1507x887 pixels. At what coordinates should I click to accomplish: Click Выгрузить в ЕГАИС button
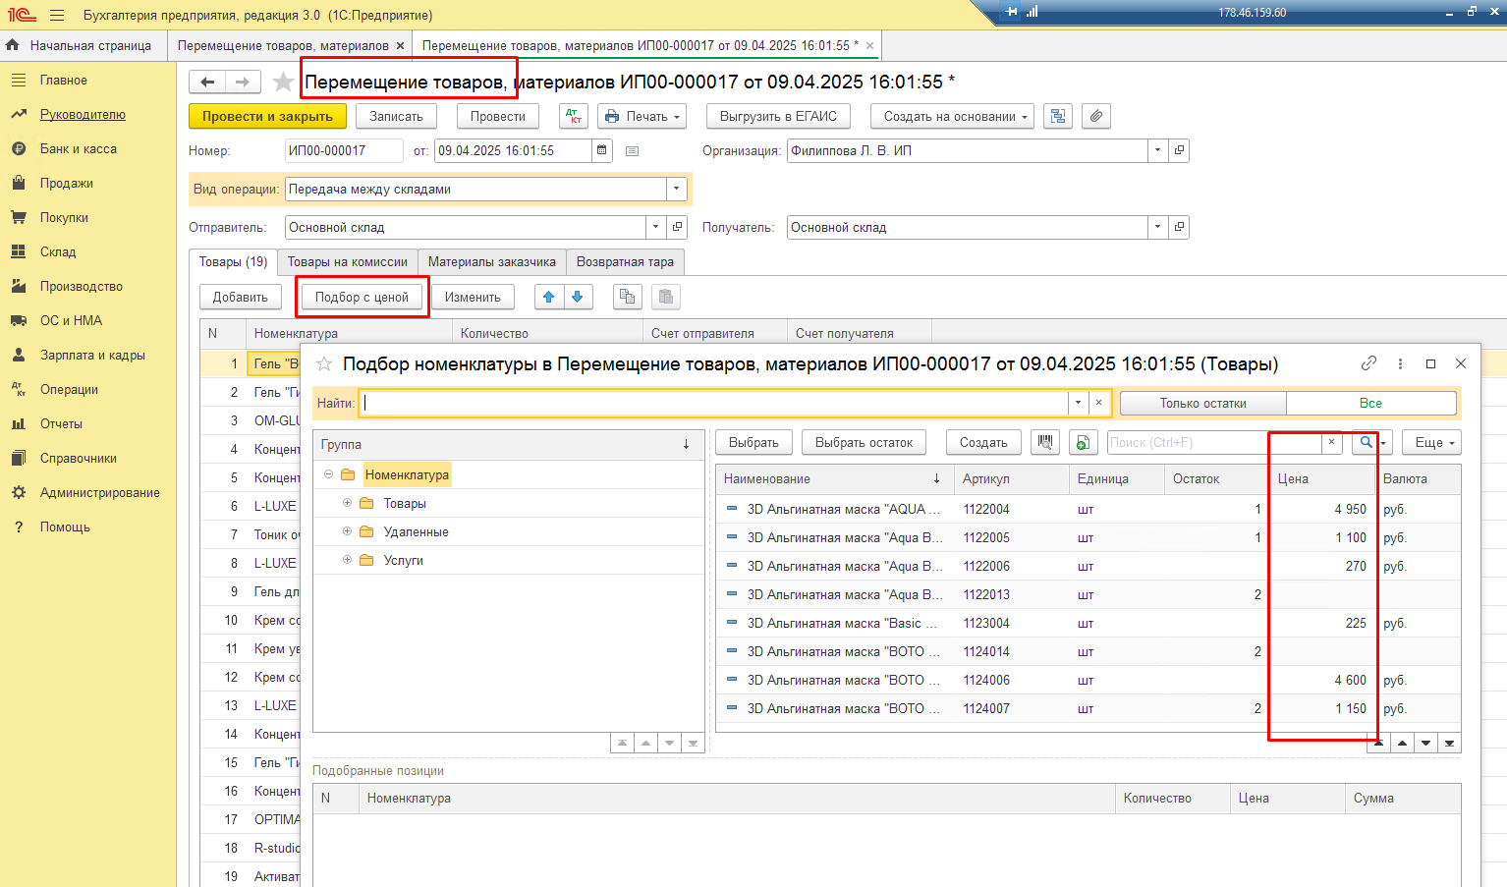click(778, 116)
